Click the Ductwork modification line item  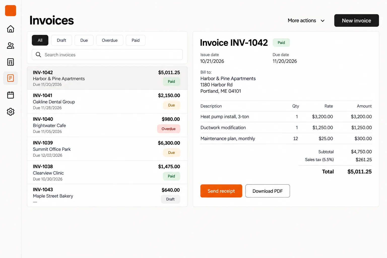point(286,127)
